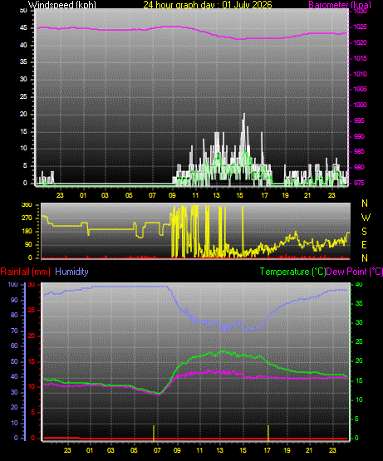This screenshot has width=383, height=461.
Task: Click blue humidity axis value 100
Action: pos(13,285)
